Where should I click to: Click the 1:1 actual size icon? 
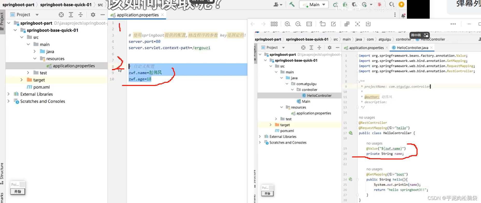click(x=309, y=24)
